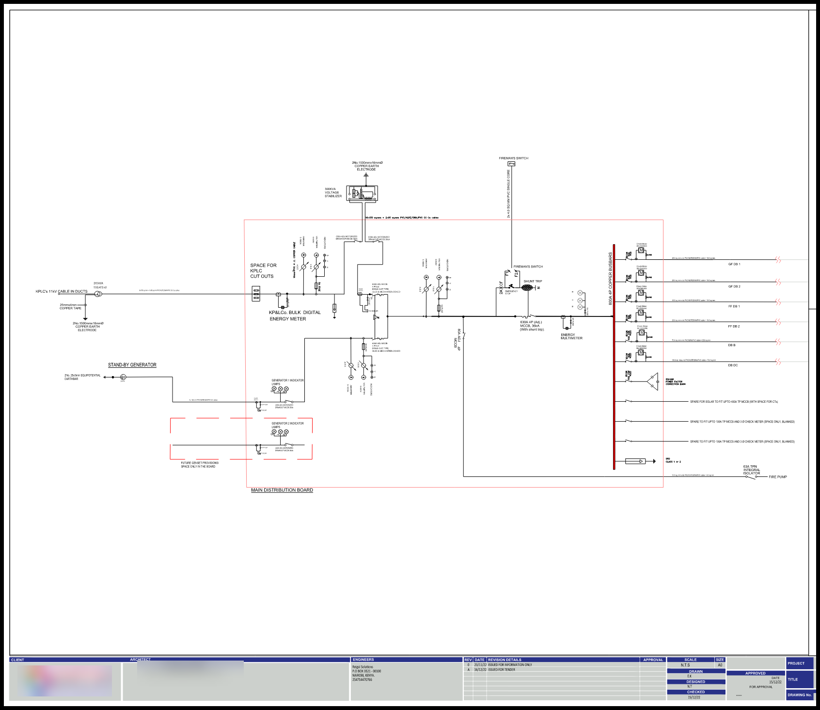Click the FIRE PUMP feeder label
820x710 pixels.
tap(778, 477)
